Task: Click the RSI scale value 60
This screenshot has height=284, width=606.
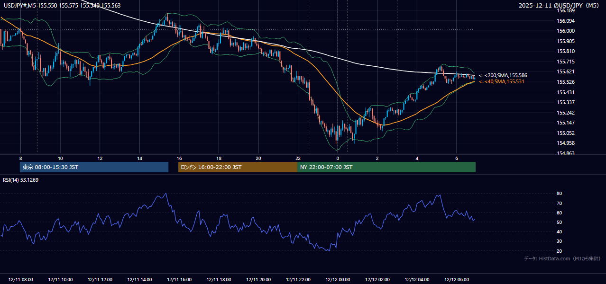Action: coord(560,213)
